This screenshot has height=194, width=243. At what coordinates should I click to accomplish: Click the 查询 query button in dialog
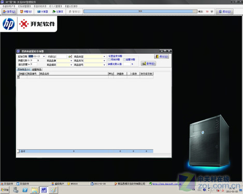(149, 64)
